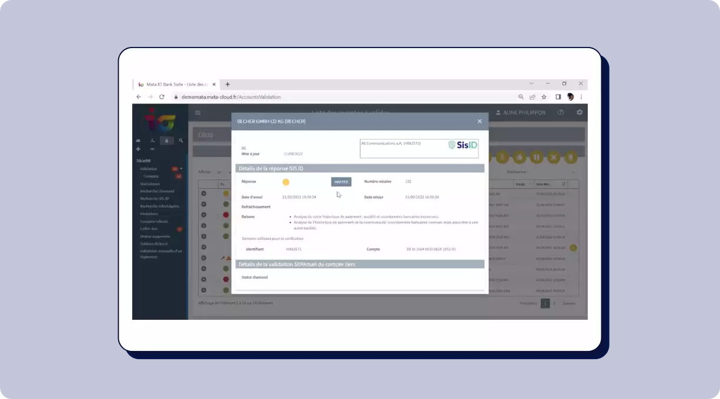Go to Tableau de bord
Image resolution: width=720 pixels, height=399 pixels.
click(154, 244)
